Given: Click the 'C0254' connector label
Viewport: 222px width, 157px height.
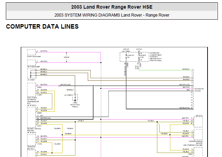Looking at the screenshot, I should point(190,154).
